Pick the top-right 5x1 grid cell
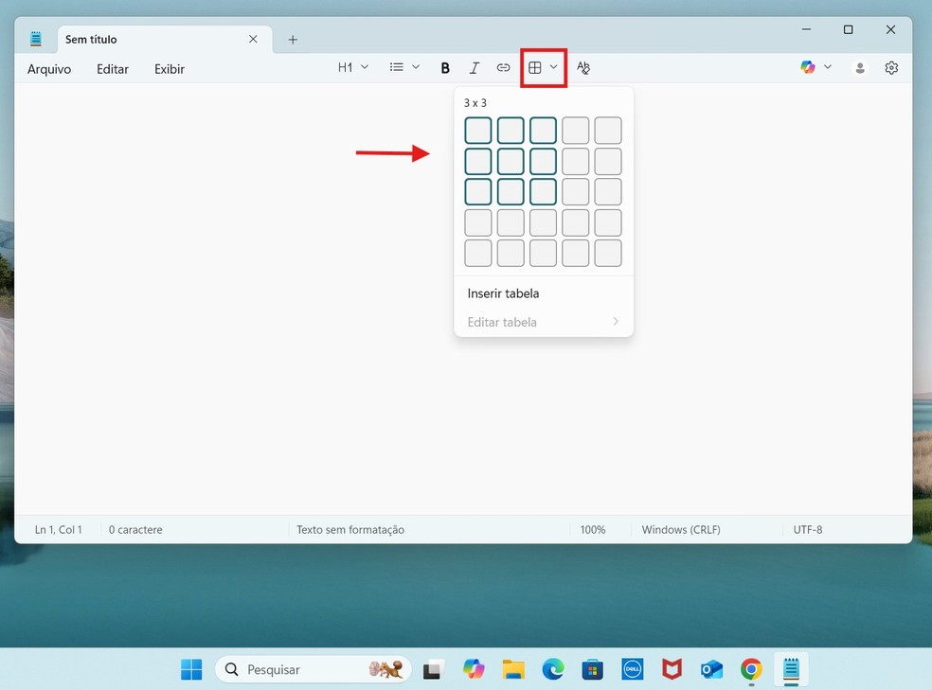932x690 pixels. click(607, 131)
